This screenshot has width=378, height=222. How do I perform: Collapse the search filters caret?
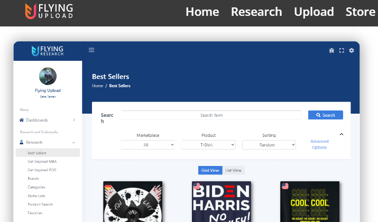point(342,134)
